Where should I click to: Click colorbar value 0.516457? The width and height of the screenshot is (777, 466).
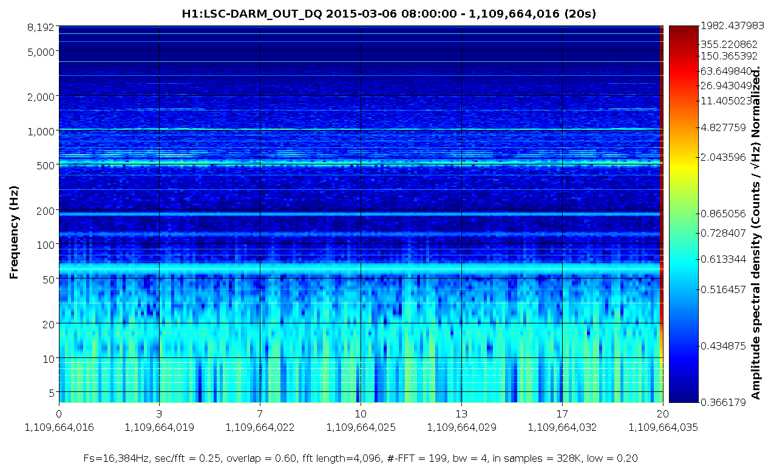[x=723, y=289]
